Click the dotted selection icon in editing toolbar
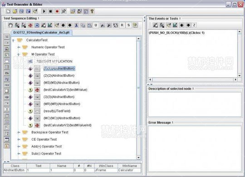The image size is (245, 177). pos(116,25)
